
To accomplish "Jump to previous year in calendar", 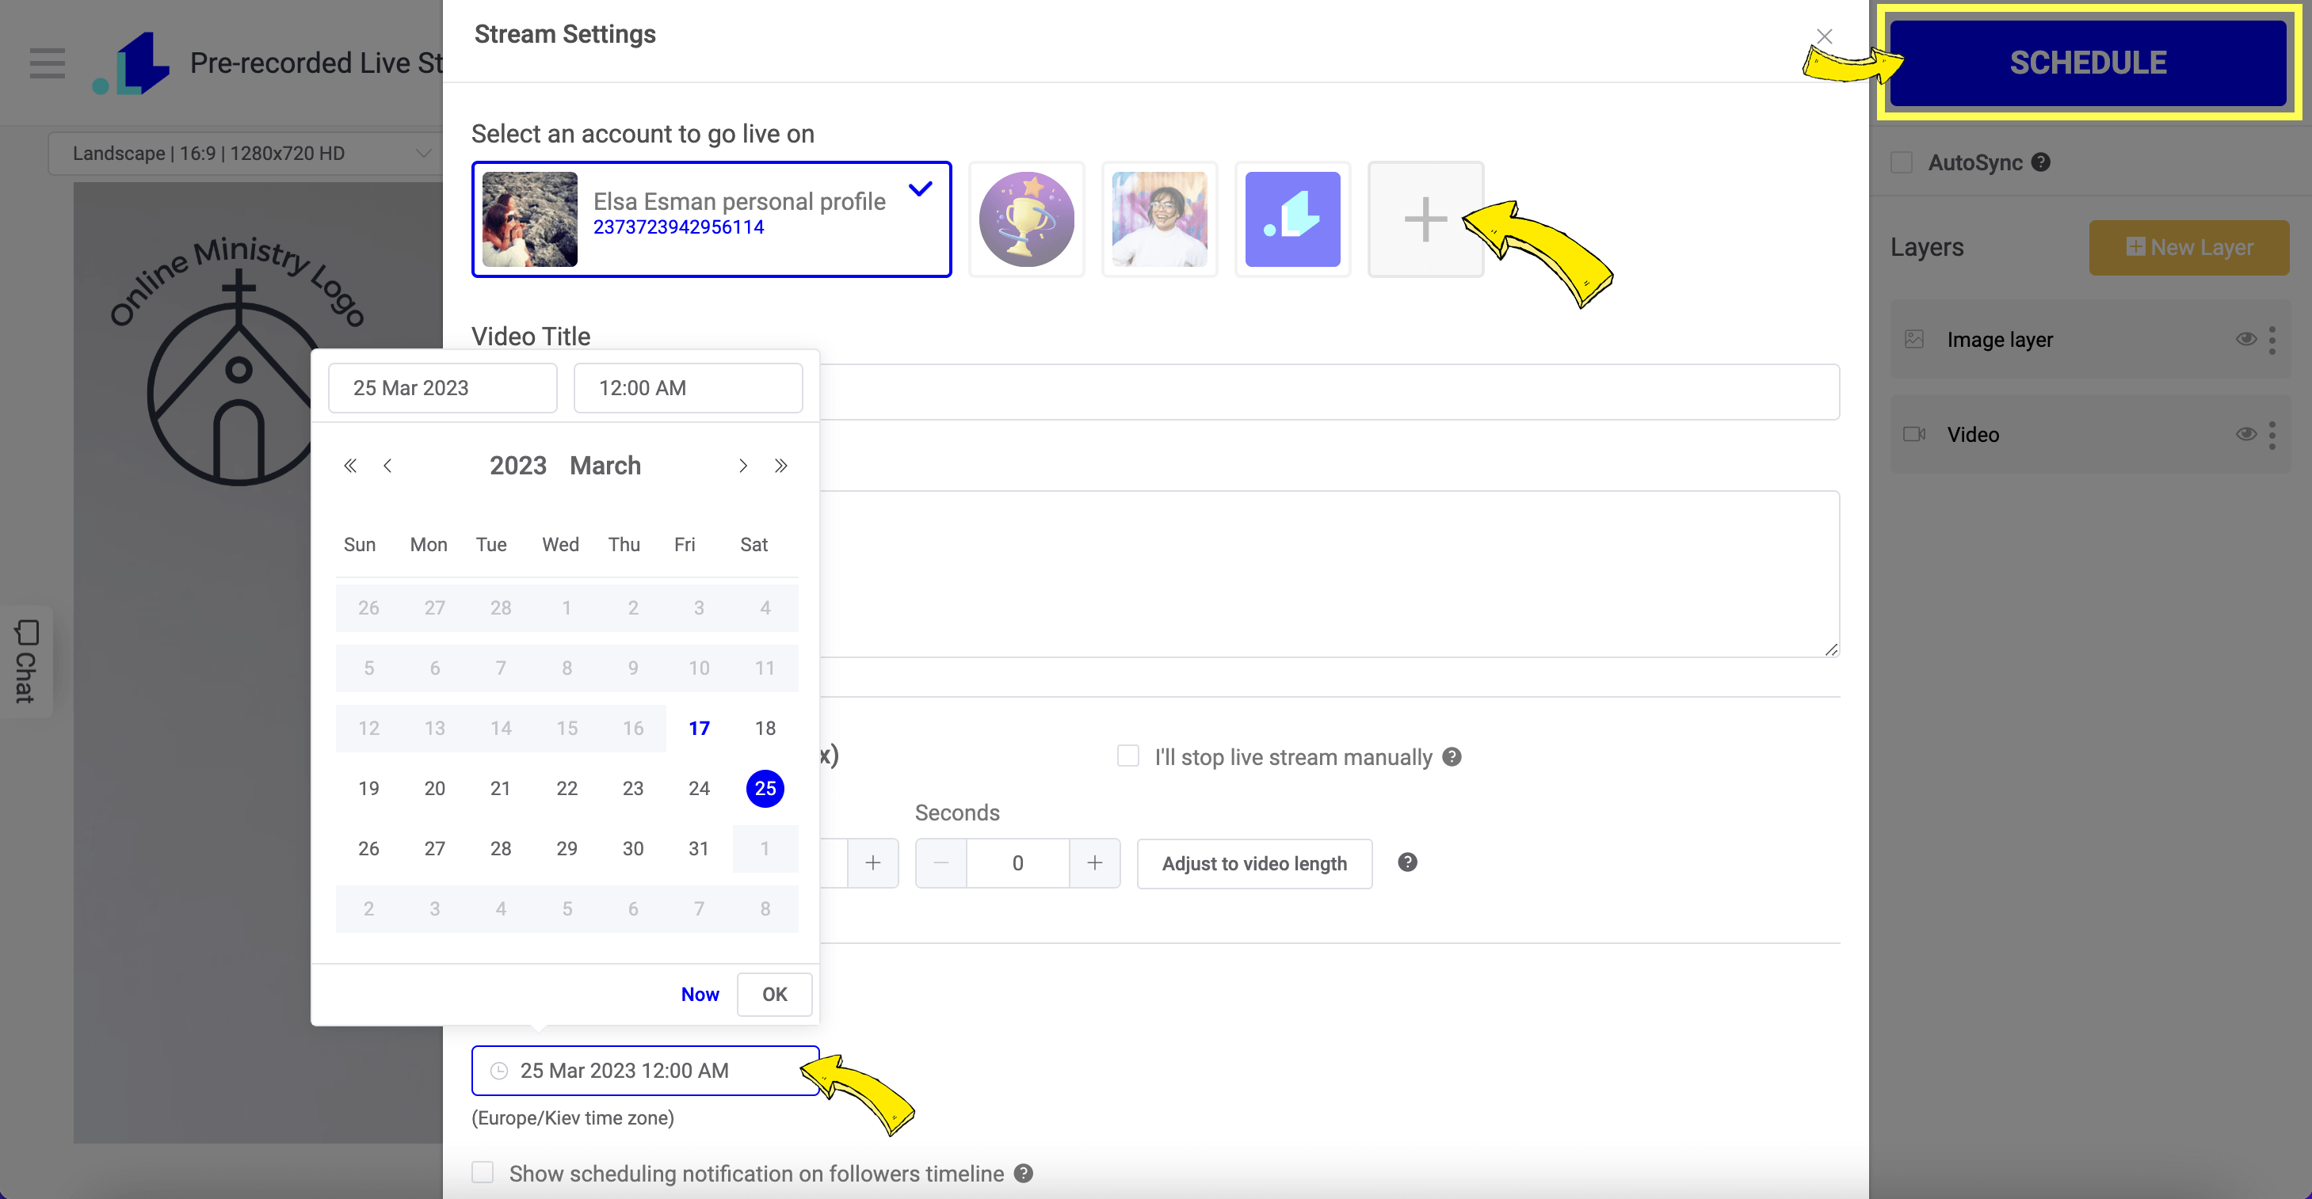I will pyautogui.click(x=350, y=466).
